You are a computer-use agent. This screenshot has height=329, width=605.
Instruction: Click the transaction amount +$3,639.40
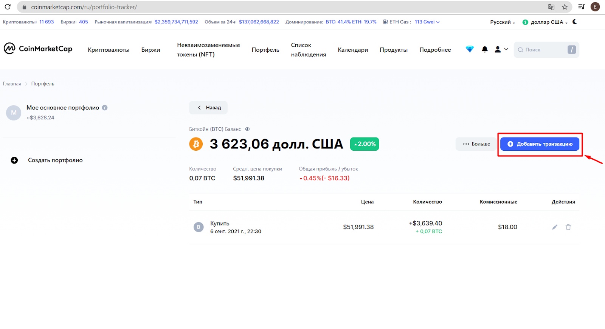point(425,223)
